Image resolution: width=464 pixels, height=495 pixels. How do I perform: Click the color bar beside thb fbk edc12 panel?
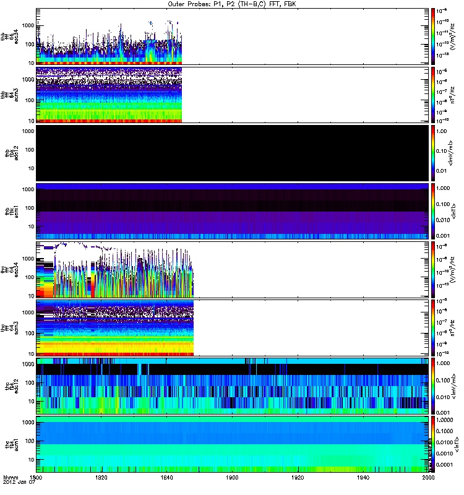[x=433, y=153]
